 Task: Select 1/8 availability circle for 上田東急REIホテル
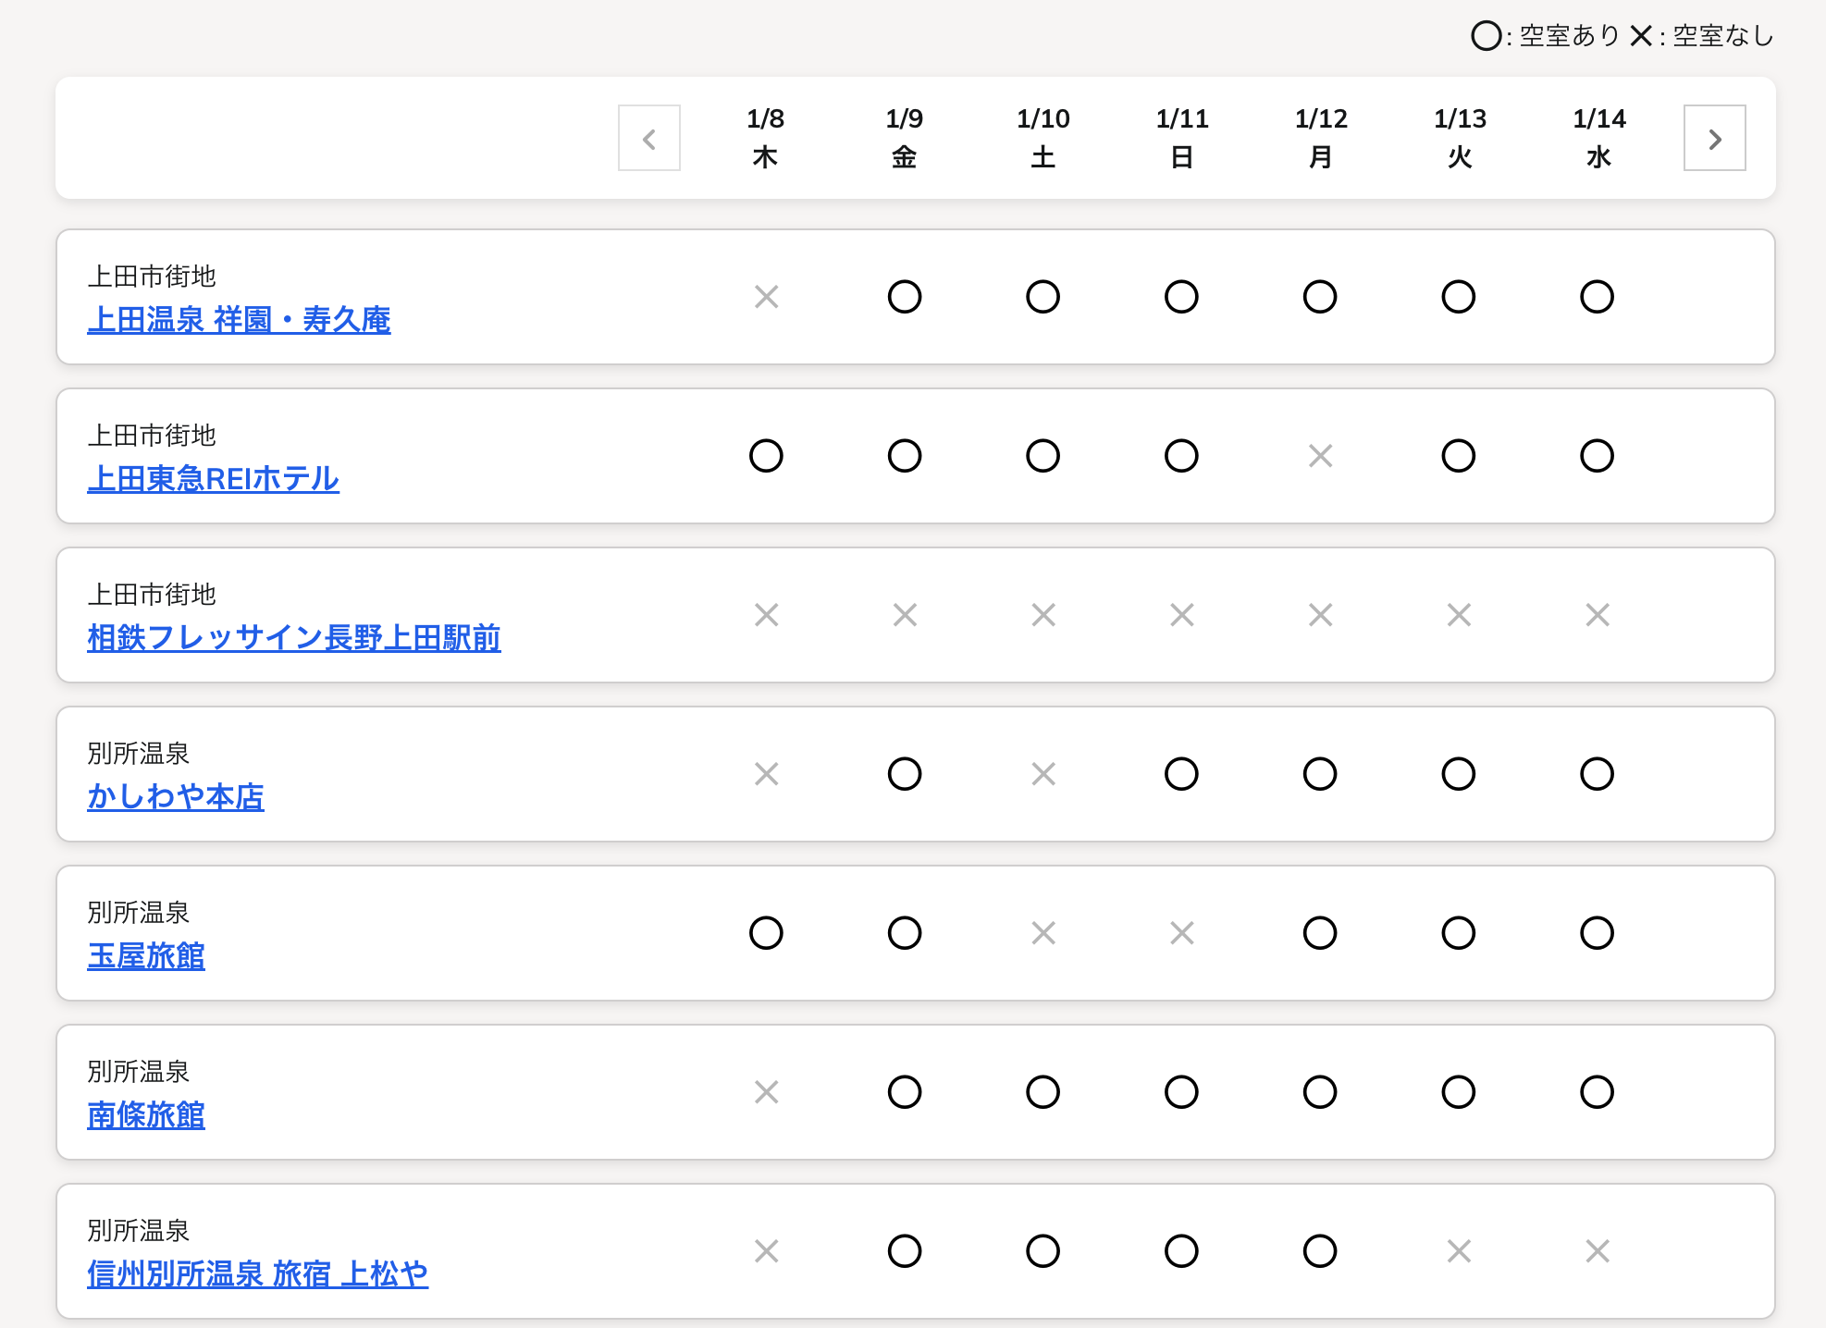(766, 456)
